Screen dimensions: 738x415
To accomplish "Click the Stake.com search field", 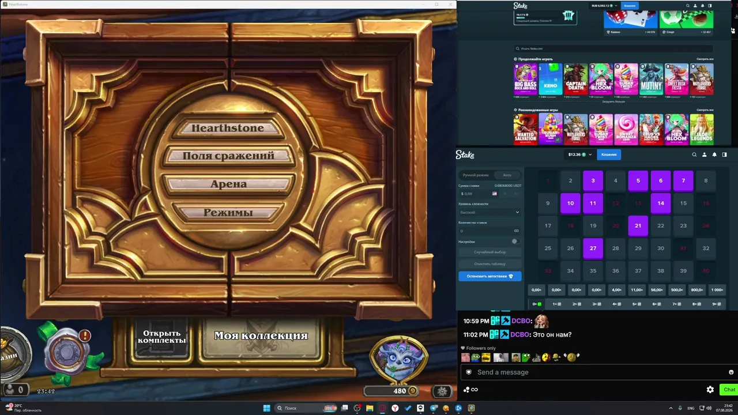I will (x=613, y=48).
